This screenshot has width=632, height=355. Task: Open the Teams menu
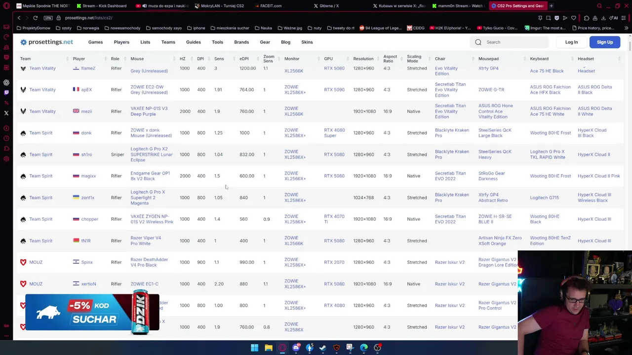pos(168,42)
